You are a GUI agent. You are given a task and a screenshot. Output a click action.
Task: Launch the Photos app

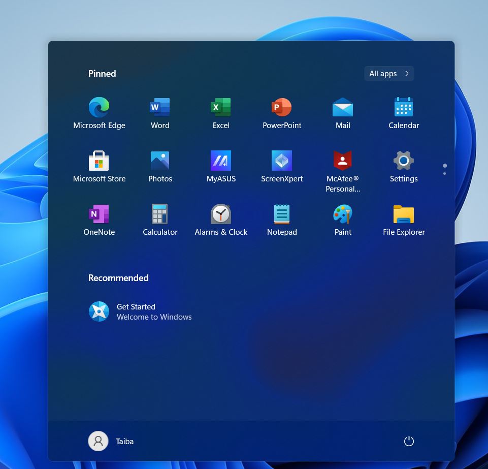(160, 161)
